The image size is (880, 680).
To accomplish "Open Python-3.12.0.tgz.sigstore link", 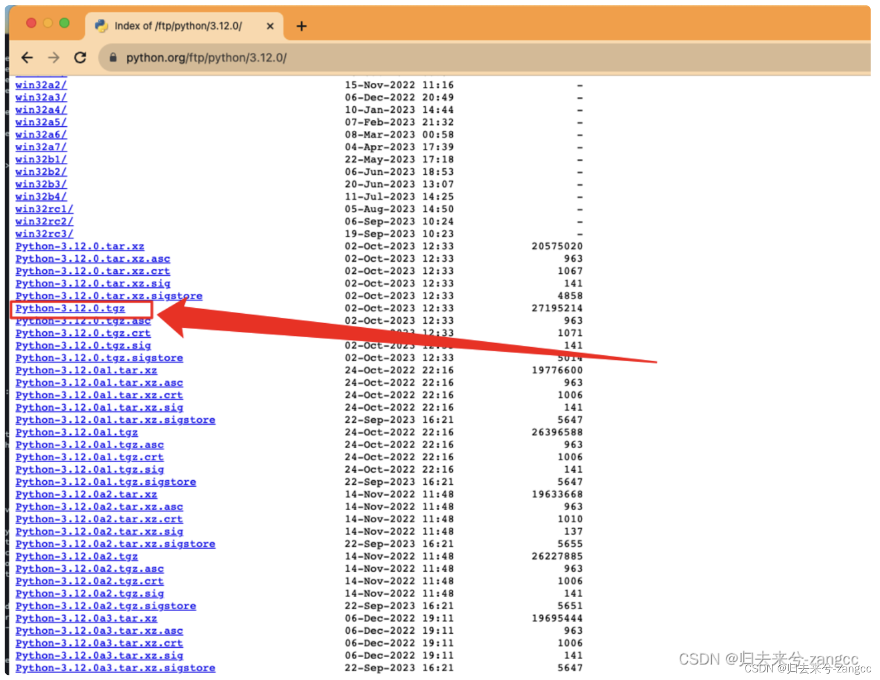I will (x=99, y=358).
